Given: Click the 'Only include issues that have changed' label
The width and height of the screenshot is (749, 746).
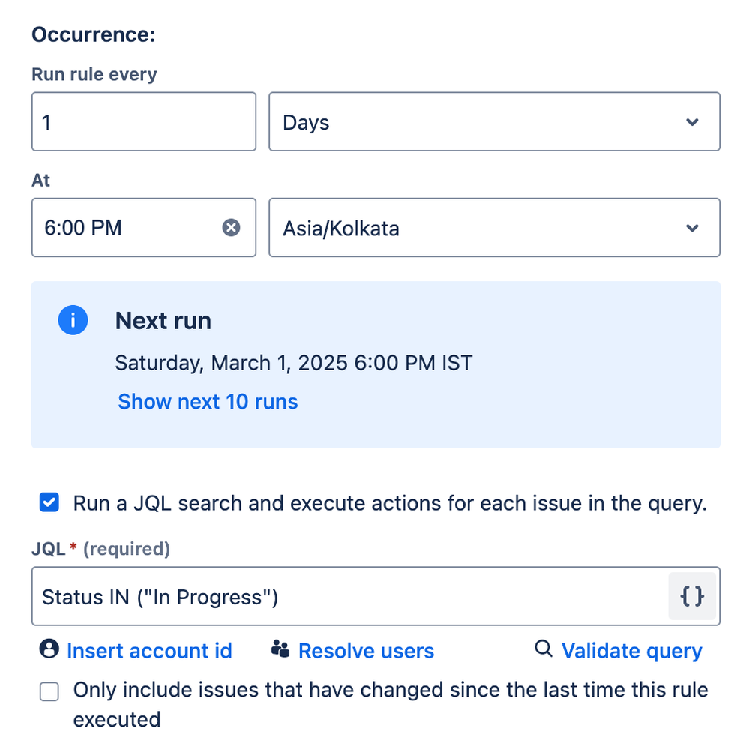Looking at the screenshot, I should pos(390,690).
